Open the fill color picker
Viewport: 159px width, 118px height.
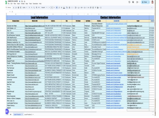[67, 8]
